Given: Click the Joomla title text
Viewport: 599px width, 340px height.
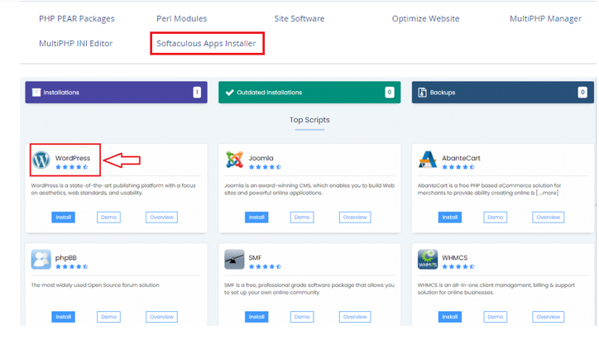Looking at the screenshot, I should (x=261, y=158).
